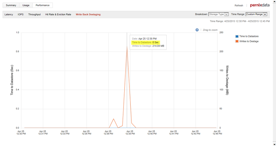276x146 pixels.
Task: Click the scrollbar up arrow
Action: (274, 1)
